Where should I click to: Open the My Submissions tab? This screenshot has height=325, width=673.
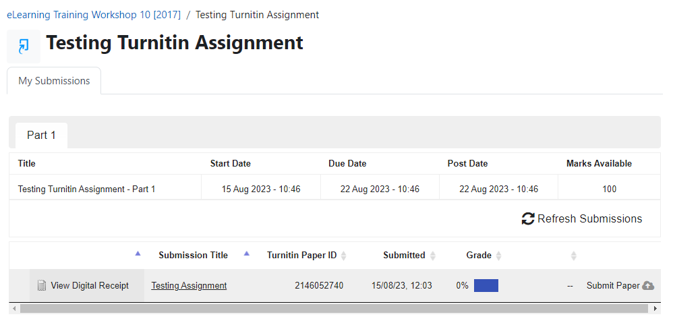click(54, 81)
